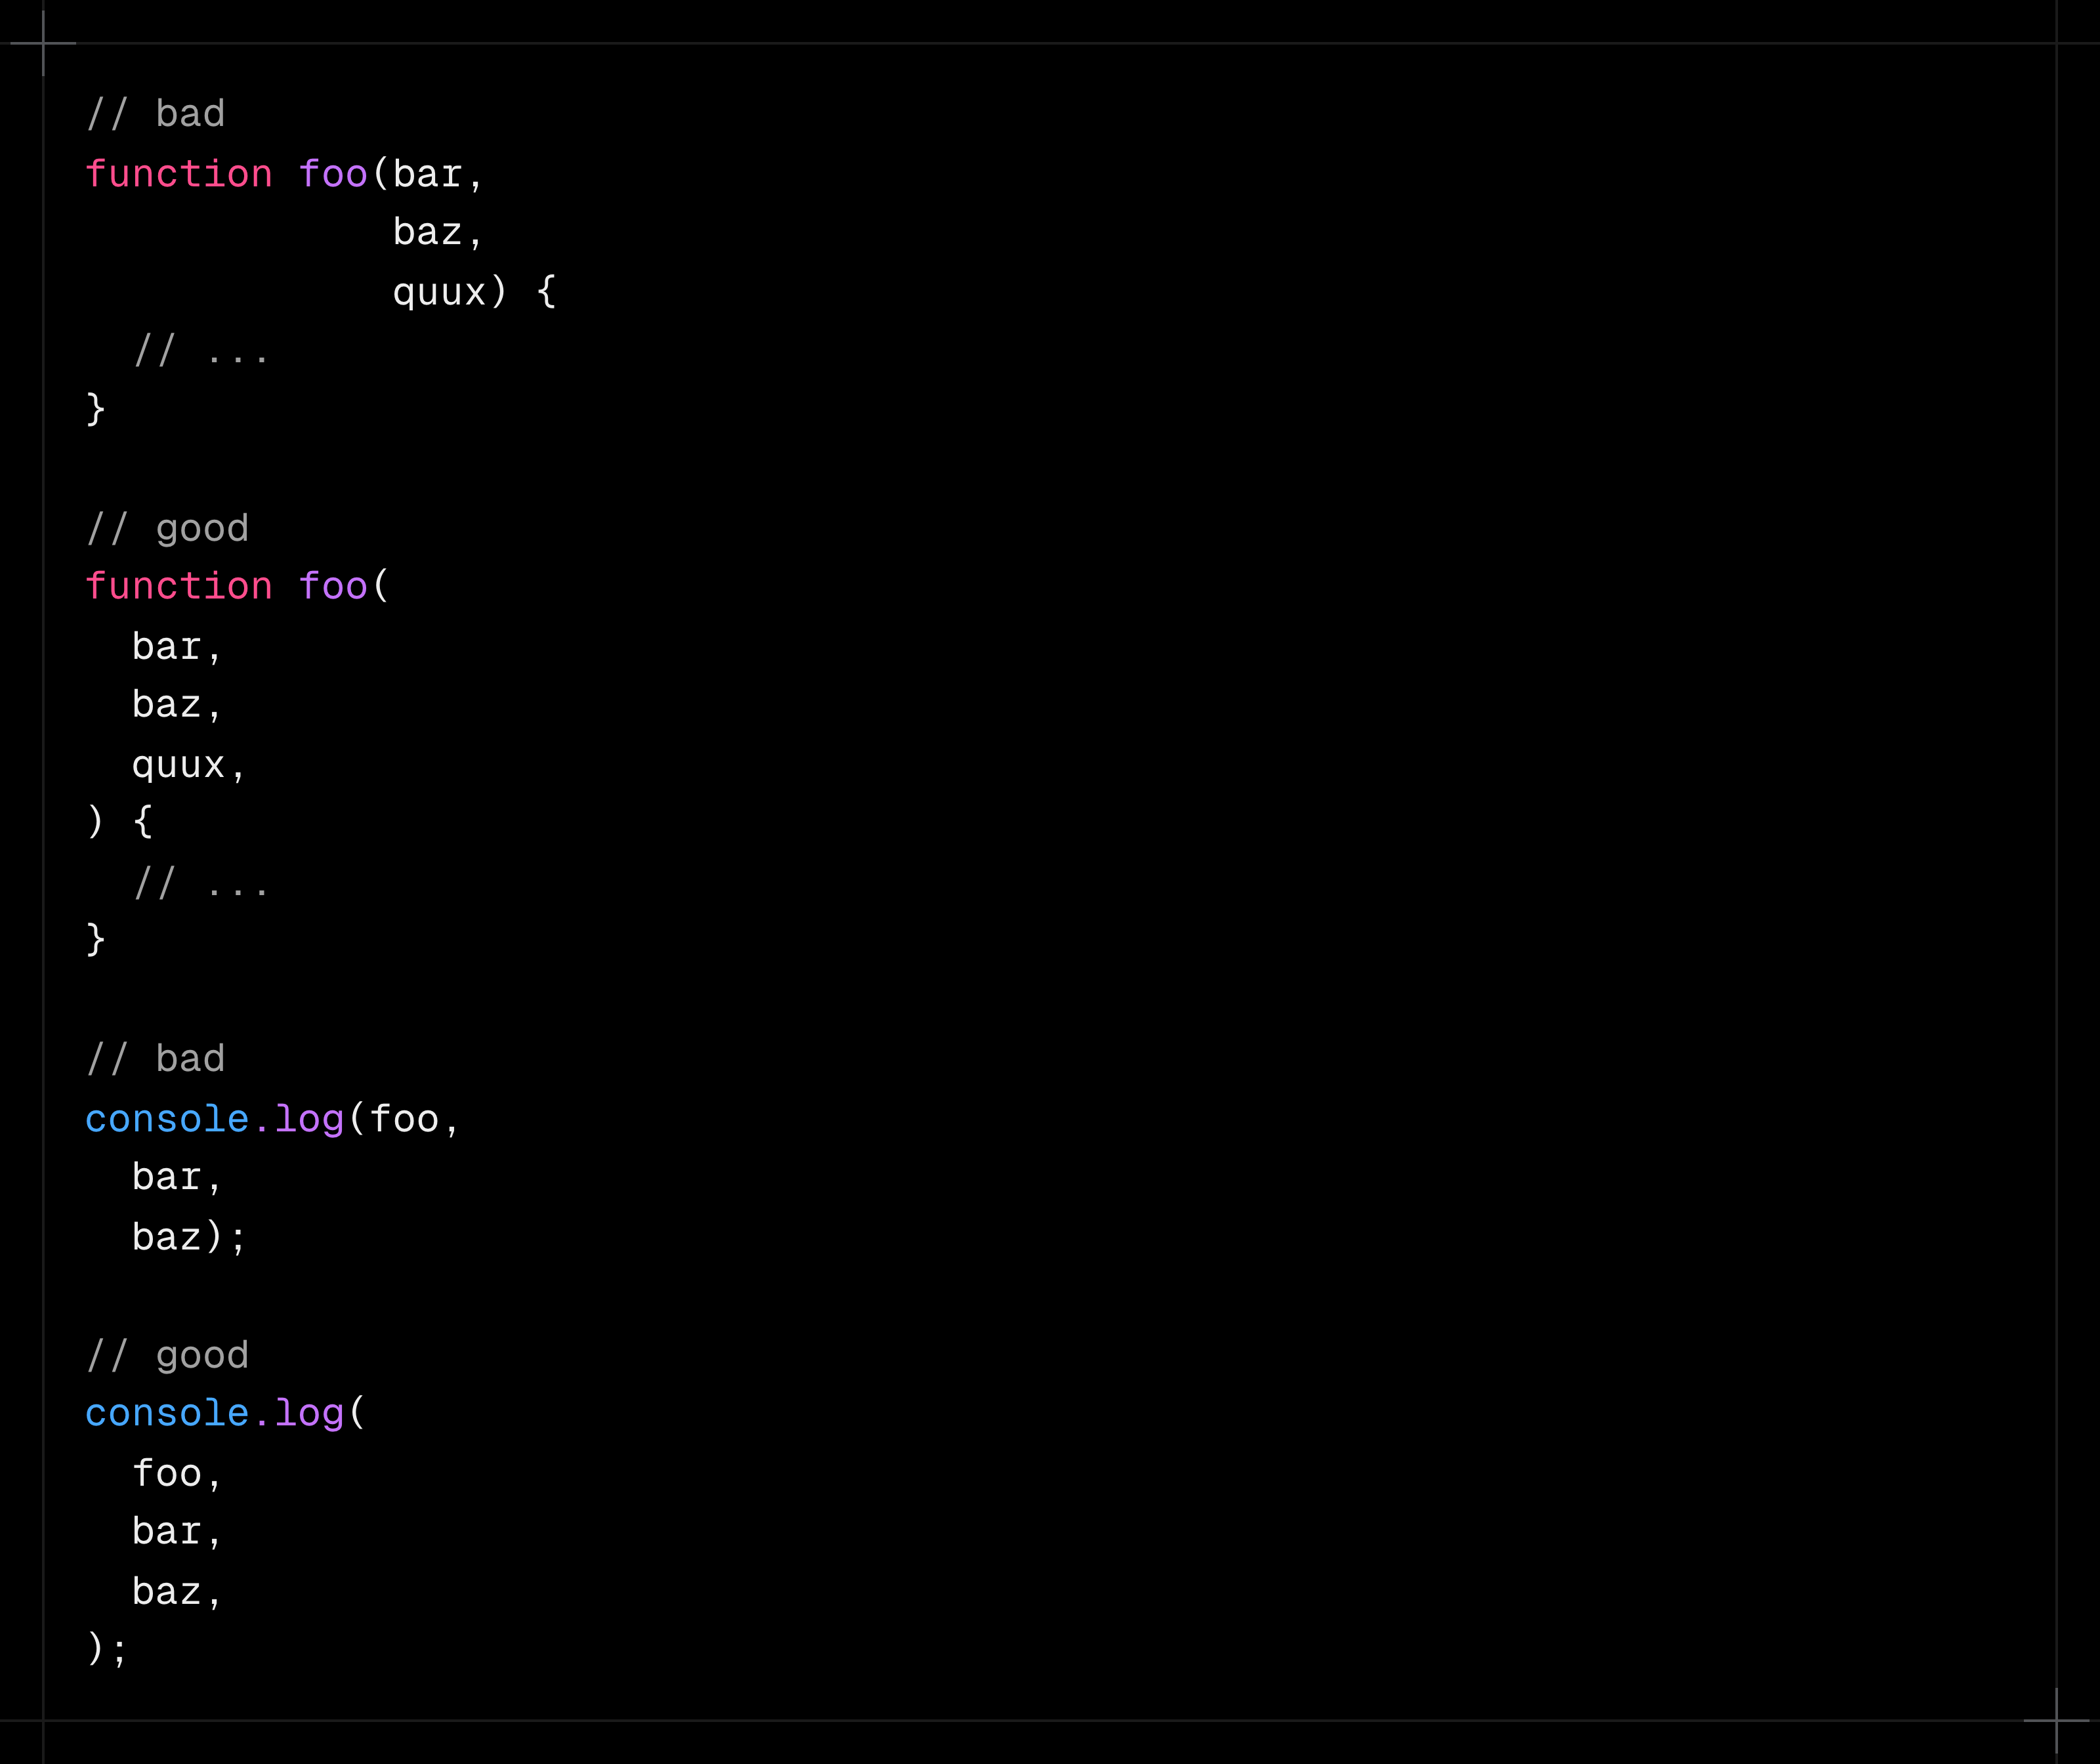Click the final ");" line
The height and width of the screenshot is (1764, 2100).
coord(107,1649)
